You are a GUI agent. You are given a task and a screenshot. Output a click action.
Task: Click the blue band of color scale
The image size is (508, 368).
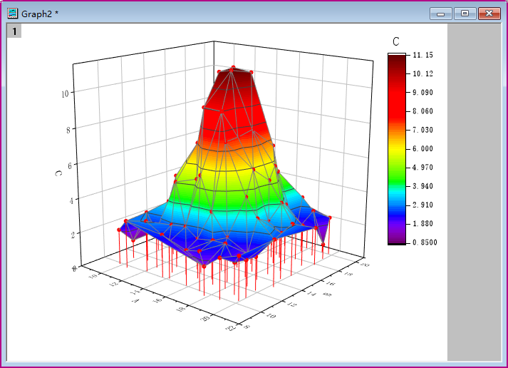click(396, 210)
